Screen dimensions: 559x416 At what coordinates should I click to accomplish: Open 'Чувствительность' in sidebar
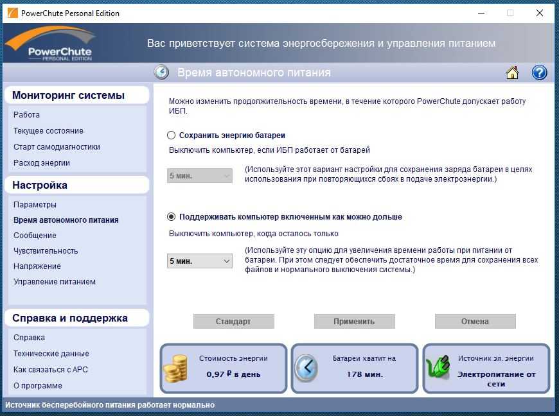(x=46, y=251)
